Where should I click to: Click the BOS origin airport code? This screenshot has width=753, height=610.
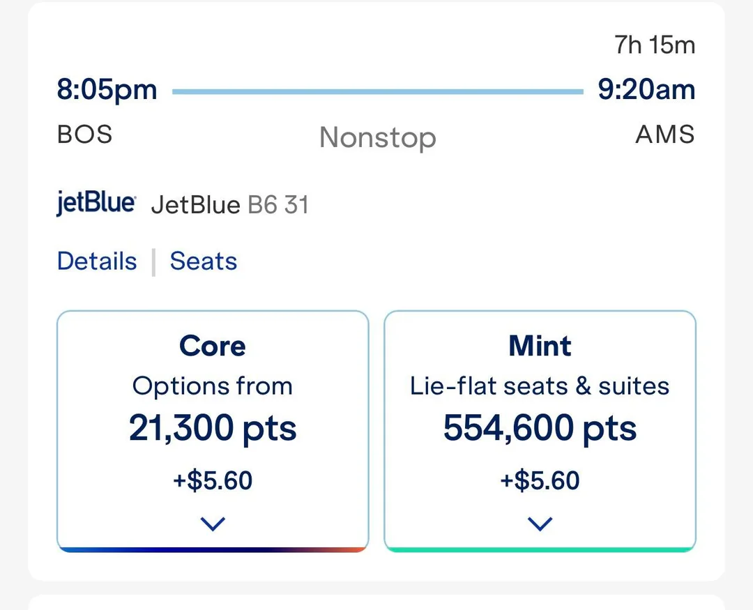(x=84, y=134)
